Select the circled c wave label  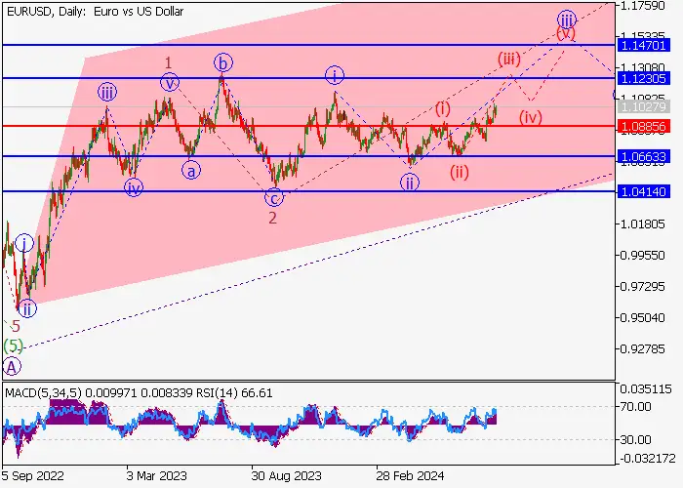click(x=274, y=198)
